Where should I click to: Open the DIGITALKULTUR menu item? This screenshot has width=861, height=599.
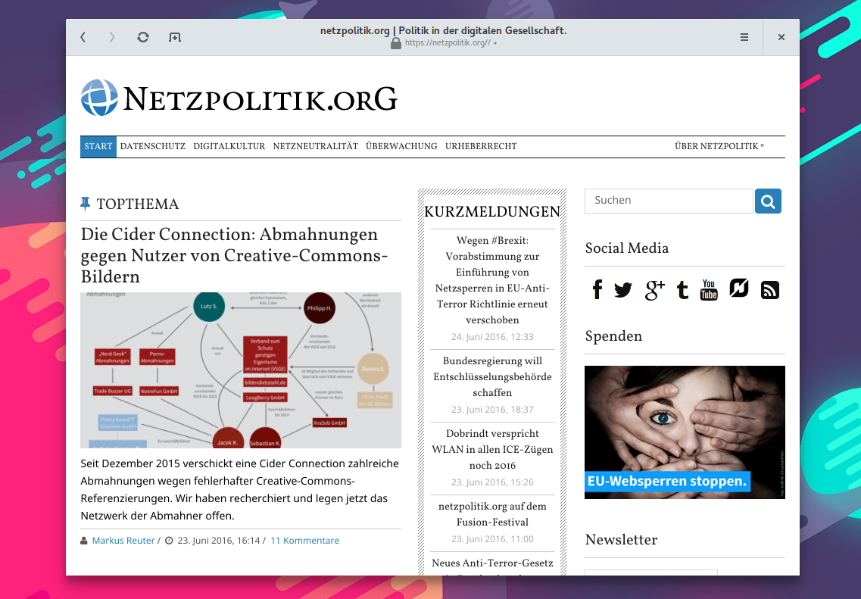point(229,147)
